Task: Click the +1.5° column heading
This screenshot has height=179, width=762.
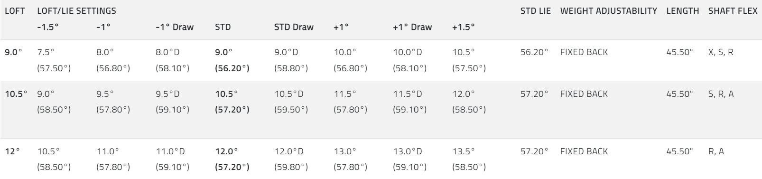Action: click(464, 27)
